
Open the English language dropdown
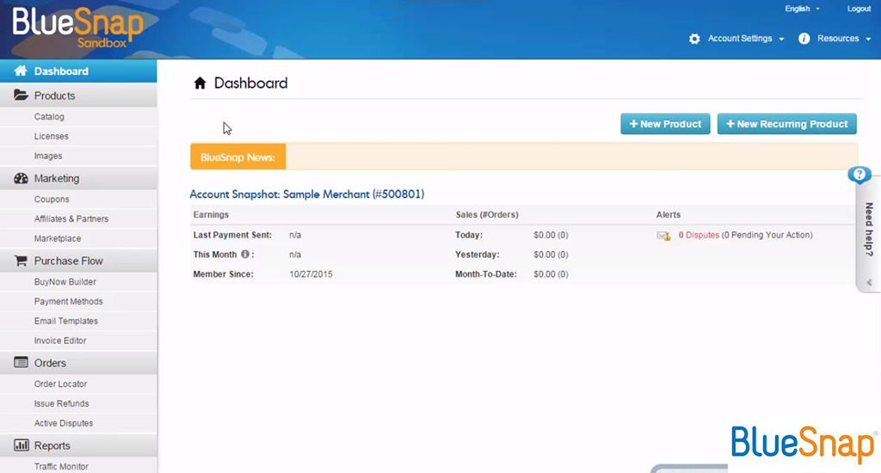[802, 9]
